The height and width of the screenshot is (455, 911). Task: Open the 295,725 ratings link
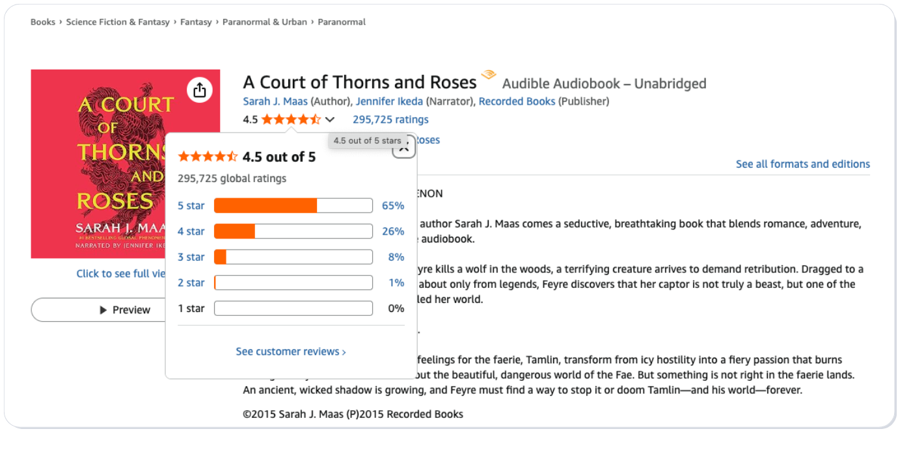(x=390, y=120)
